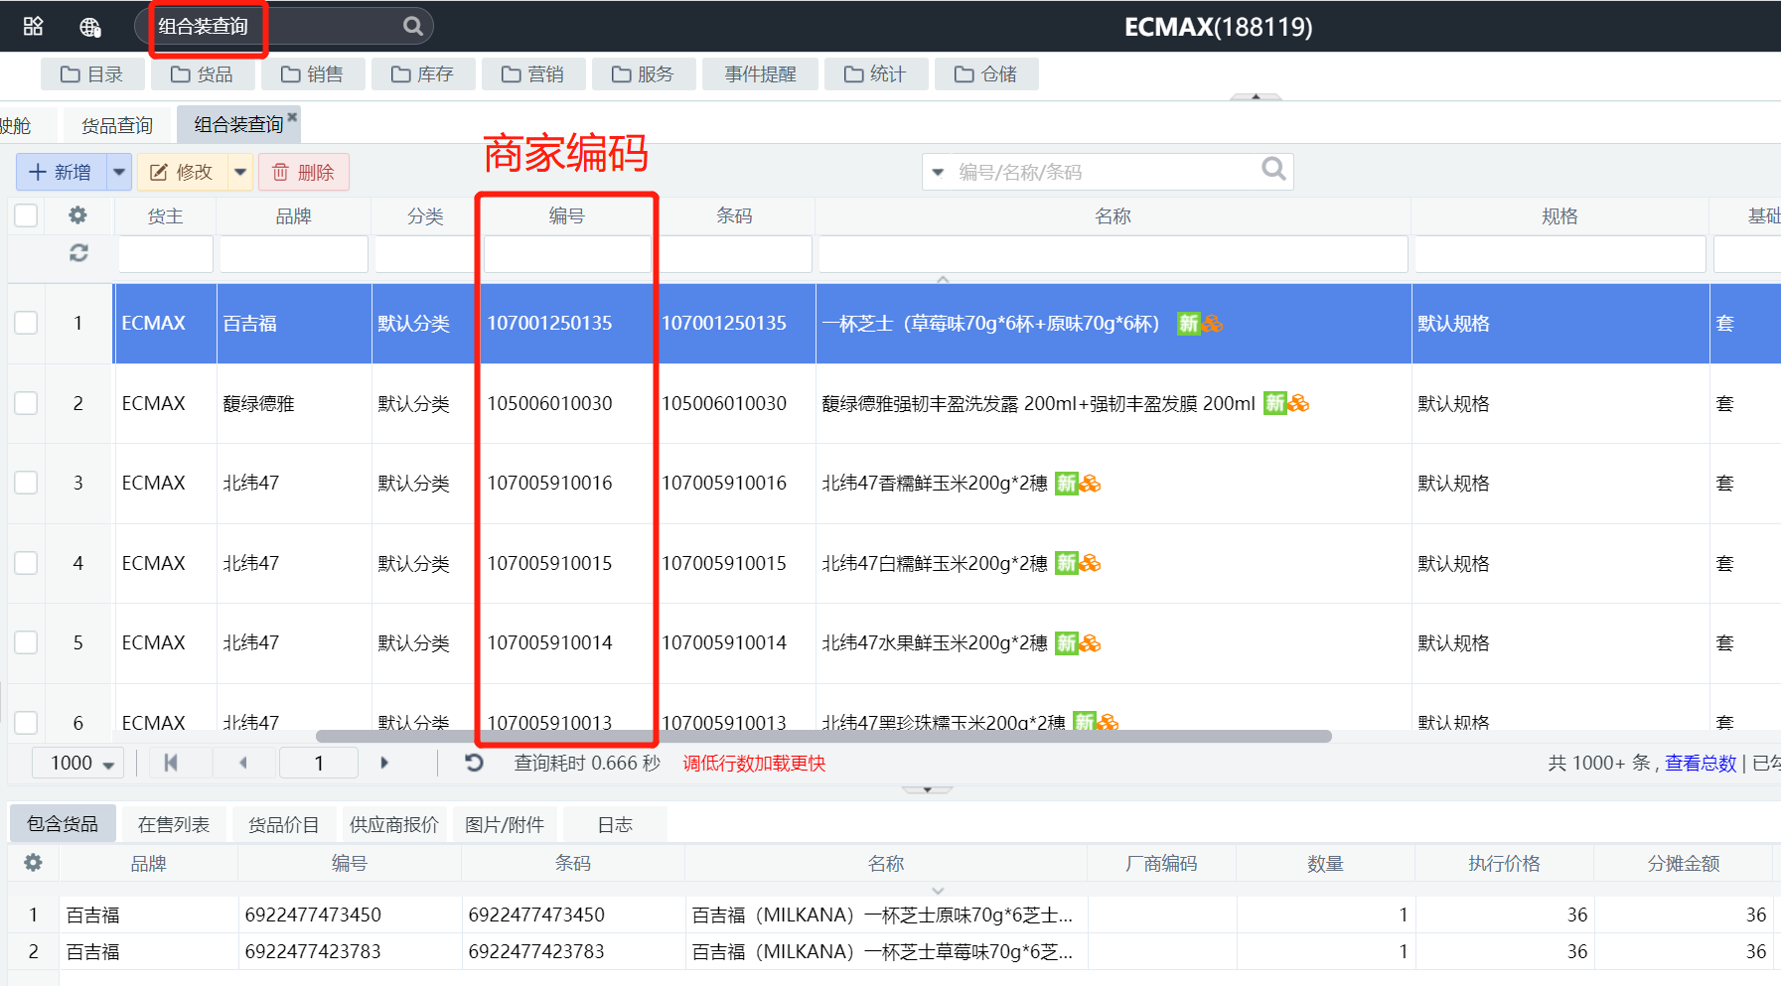Click the filter row refresh icon
1781x986 pixels.
tap(78, 253)
